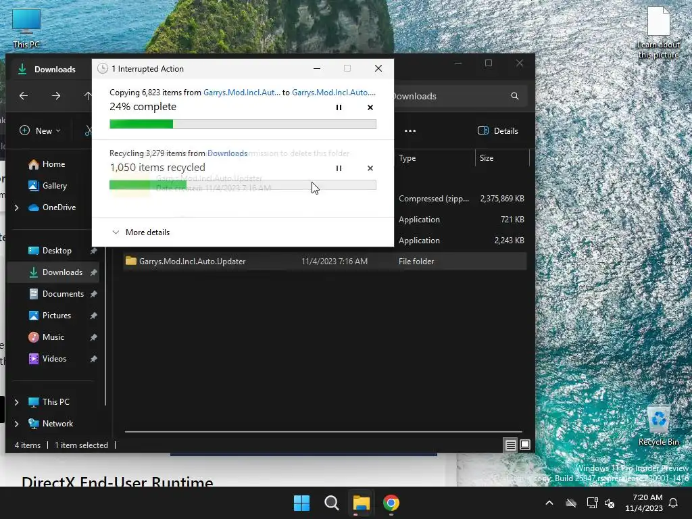Open This PC desktop icon
The height and width of the screenshot is (519, 692).
[26, 28]
